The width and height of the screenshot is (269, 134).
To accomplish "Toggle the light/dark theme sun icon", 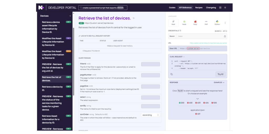I will (225, 8).
